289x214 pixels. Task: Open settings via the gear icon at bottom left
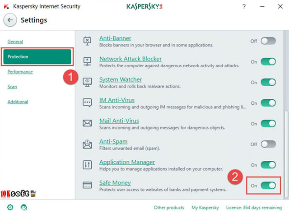click(10, 207)
